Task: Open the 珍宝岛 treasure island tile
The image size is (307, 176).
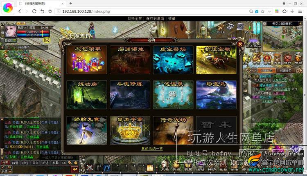Action: [216, 95]
